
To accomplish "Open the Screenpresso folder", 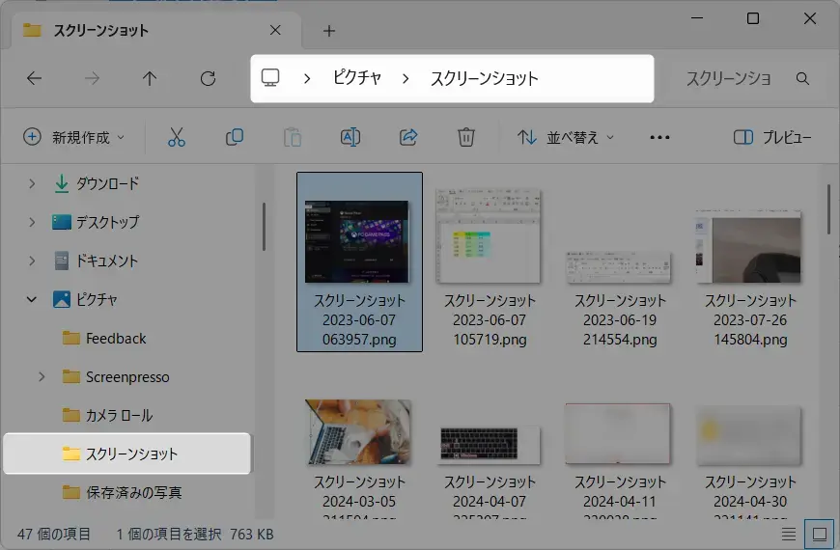I will 127,377.
